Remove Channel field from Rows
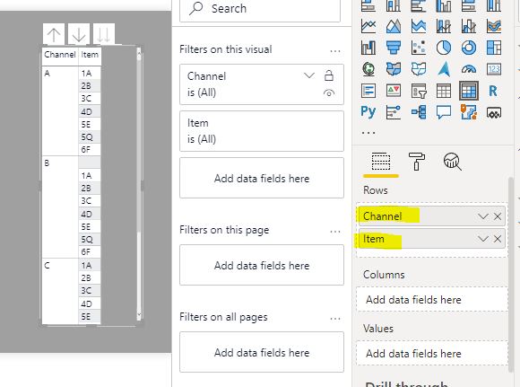 click(498, 216)
